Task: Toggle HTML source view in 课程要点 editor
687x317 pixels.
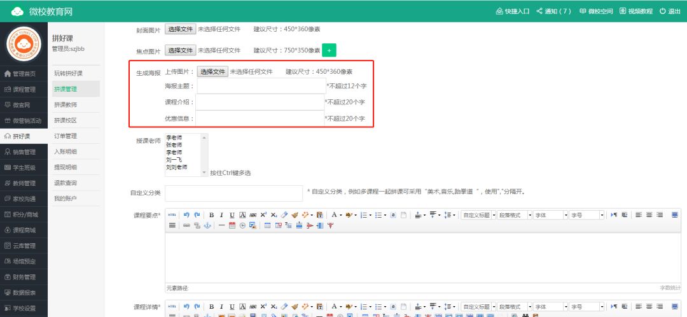Action: [172, 215]
